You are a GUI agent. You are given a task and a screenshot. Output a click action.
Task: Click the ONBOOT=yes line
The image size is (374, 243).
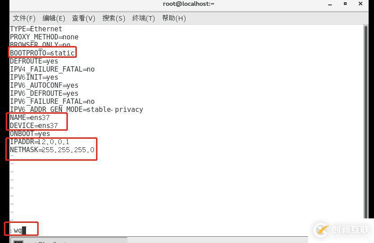click(30, 134)
